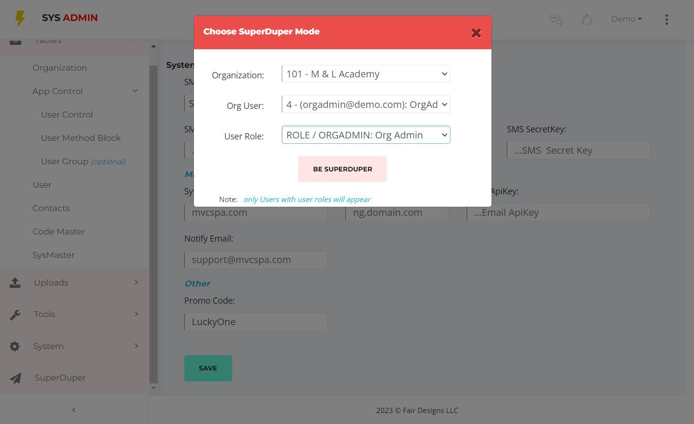Viewport: 694px width, 424px height.
Task: Click the chat messages icon
Action: click(x=556, y=19)
